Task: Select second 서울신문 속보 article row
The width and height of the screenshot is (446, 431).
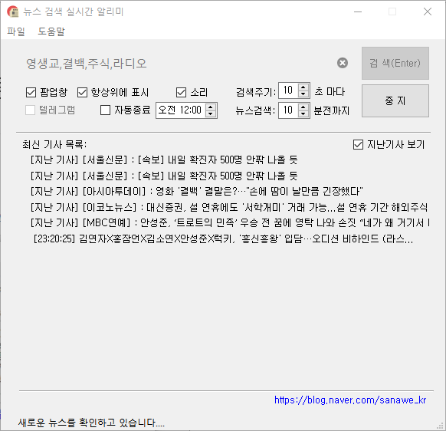Action: 164,176
